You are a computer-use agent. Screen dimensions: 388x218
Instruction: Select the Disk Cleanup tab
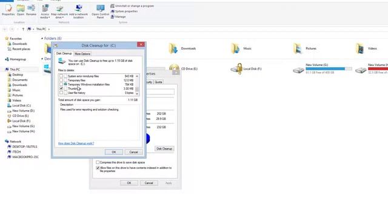coord(64,53)
